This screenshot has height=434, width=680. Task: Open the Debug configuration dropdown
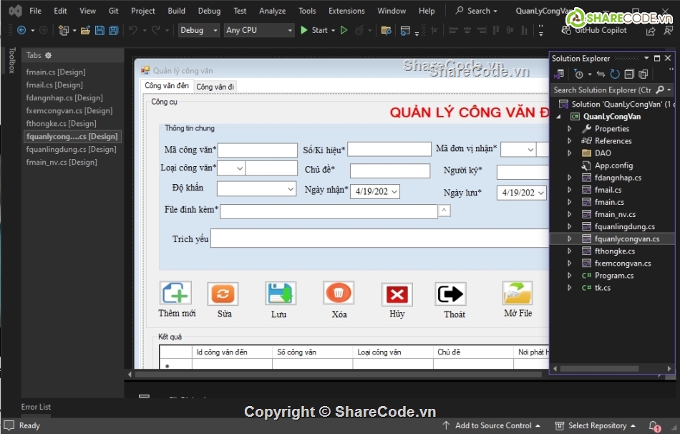[198, 30]
